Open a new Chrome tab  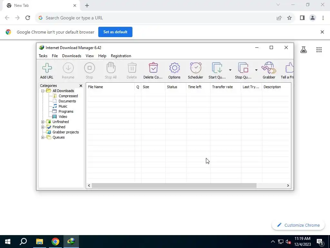pos(87,5)
